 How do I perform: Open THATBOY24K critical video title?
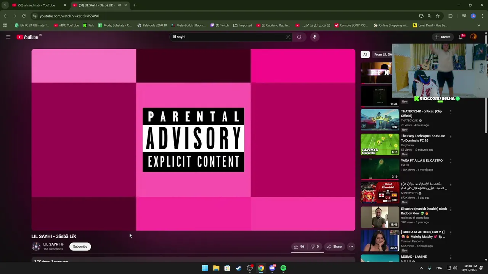[421, 113]
